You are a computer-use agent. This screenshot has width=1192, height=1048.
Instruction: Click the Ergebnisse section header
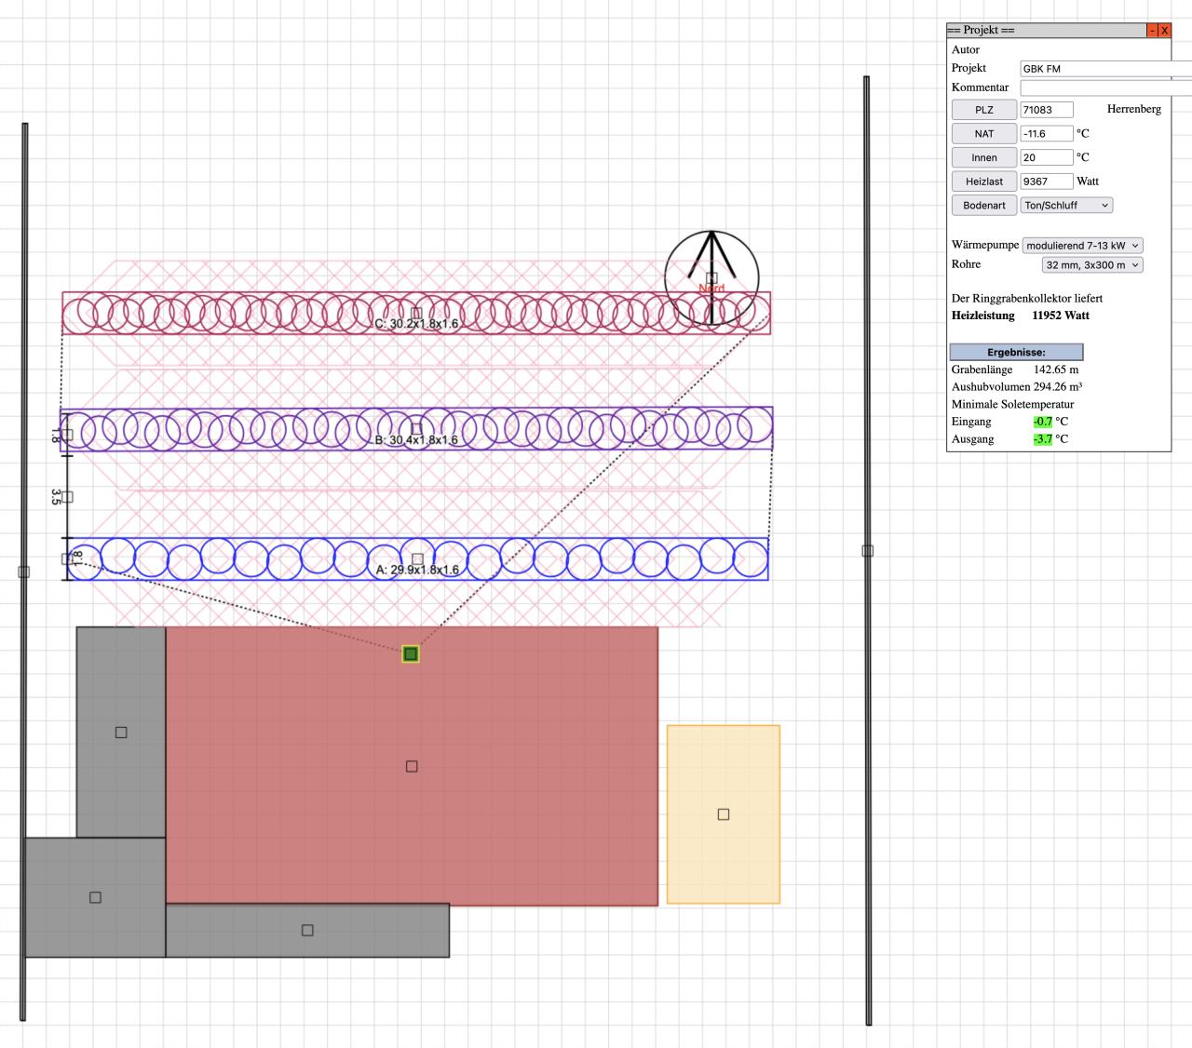1016,353
